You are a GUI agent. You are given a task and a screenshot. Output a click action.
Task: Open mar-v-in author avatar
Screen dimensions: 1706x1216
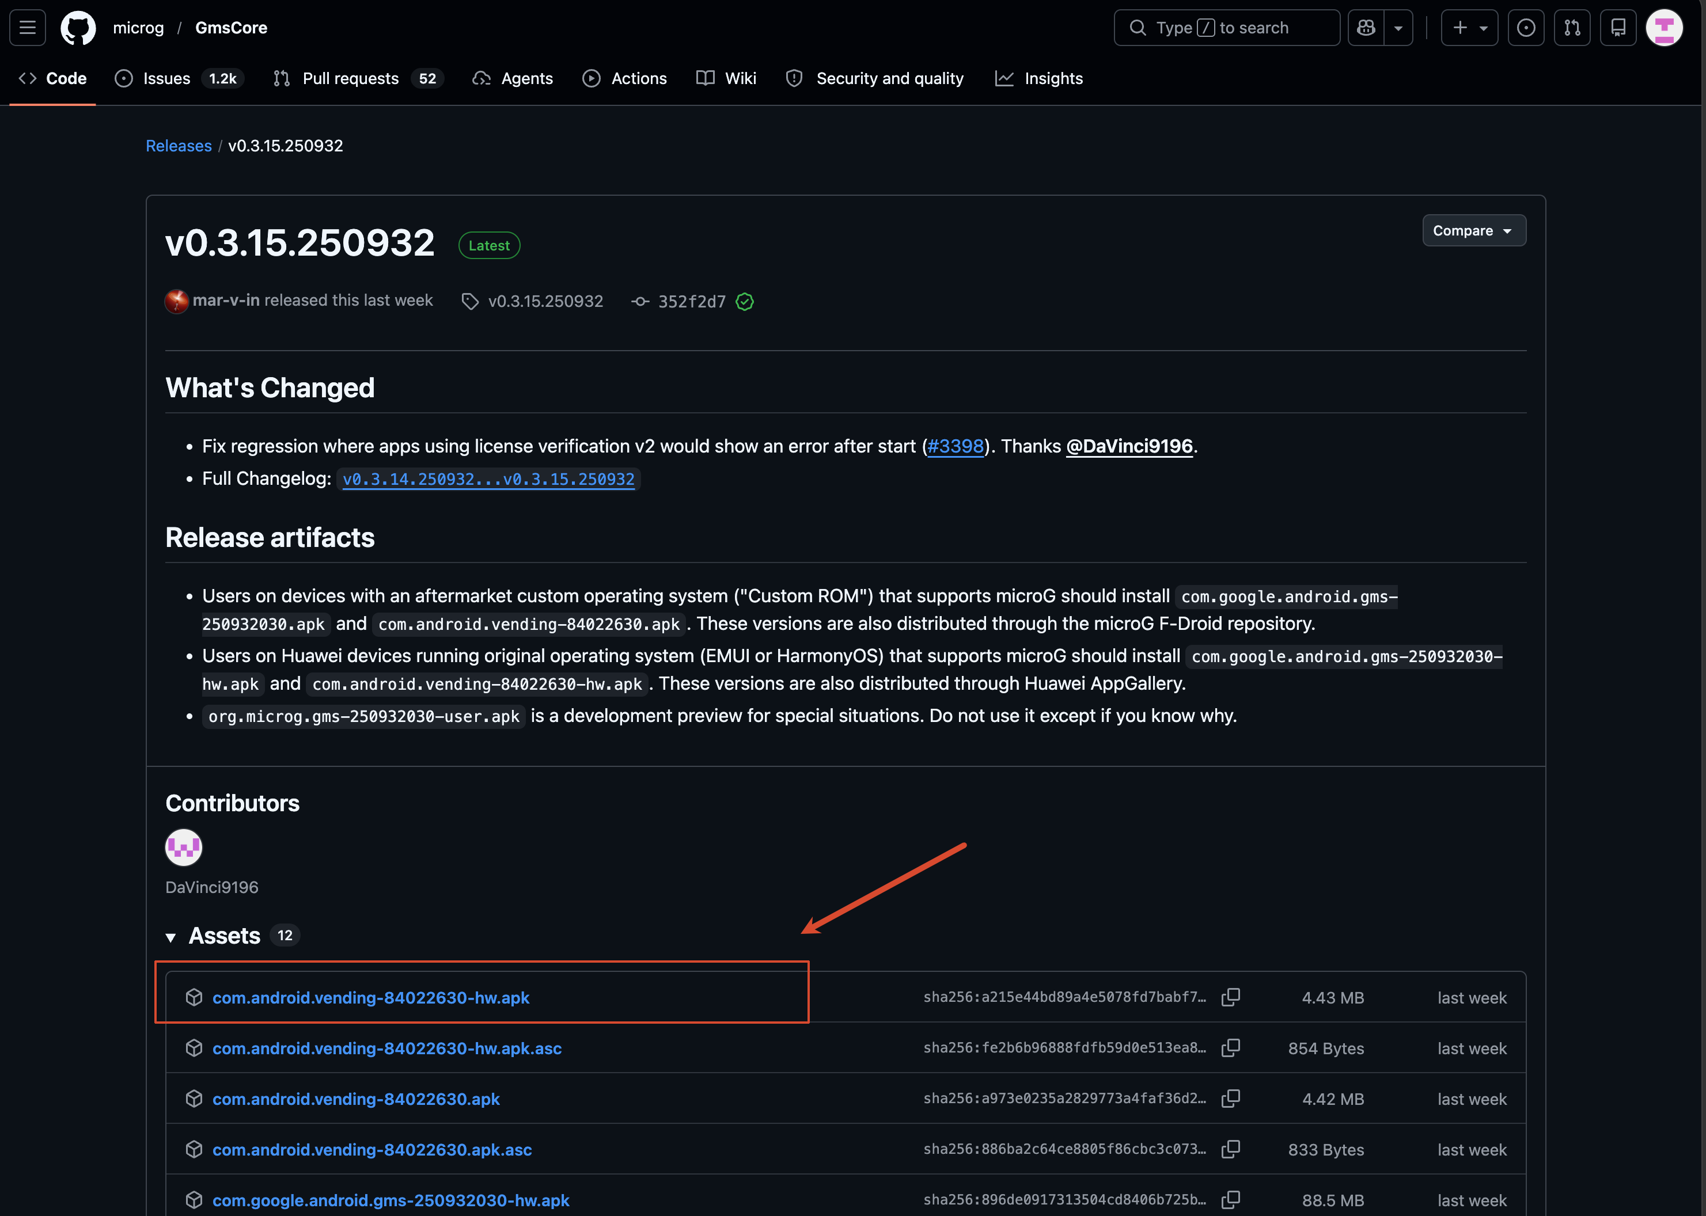click(x=177, y=301)
